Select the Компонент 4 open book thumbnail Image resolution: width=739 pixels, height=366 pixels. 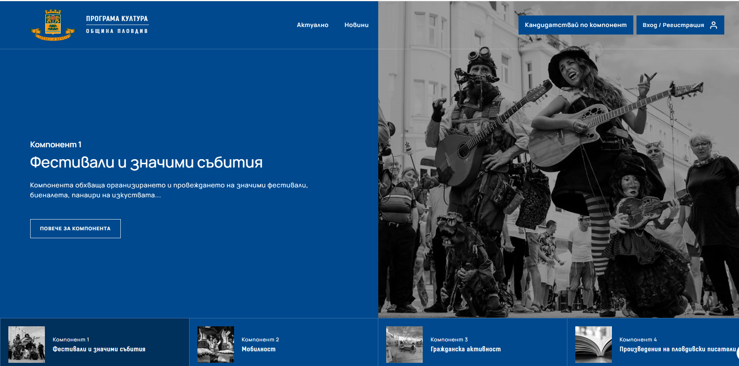coord(593,344)
